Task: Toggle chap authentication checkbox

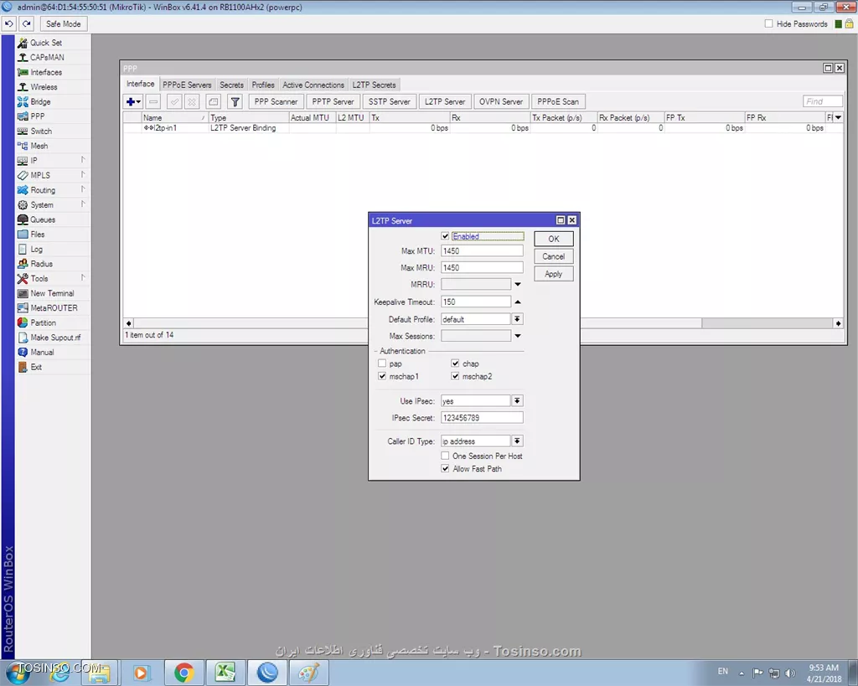Action: click(455, 364)
